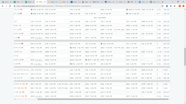Toggle the checked MIL 2:20 PM start
186x104 pixels.
point(71,64)
